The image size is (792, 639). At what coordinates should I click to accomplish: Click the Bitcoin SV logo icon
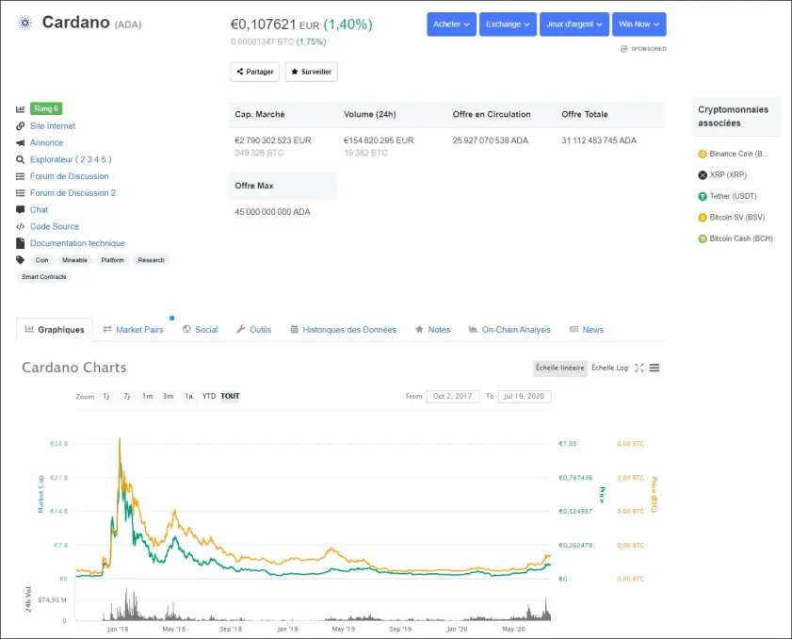click(703, 218)
